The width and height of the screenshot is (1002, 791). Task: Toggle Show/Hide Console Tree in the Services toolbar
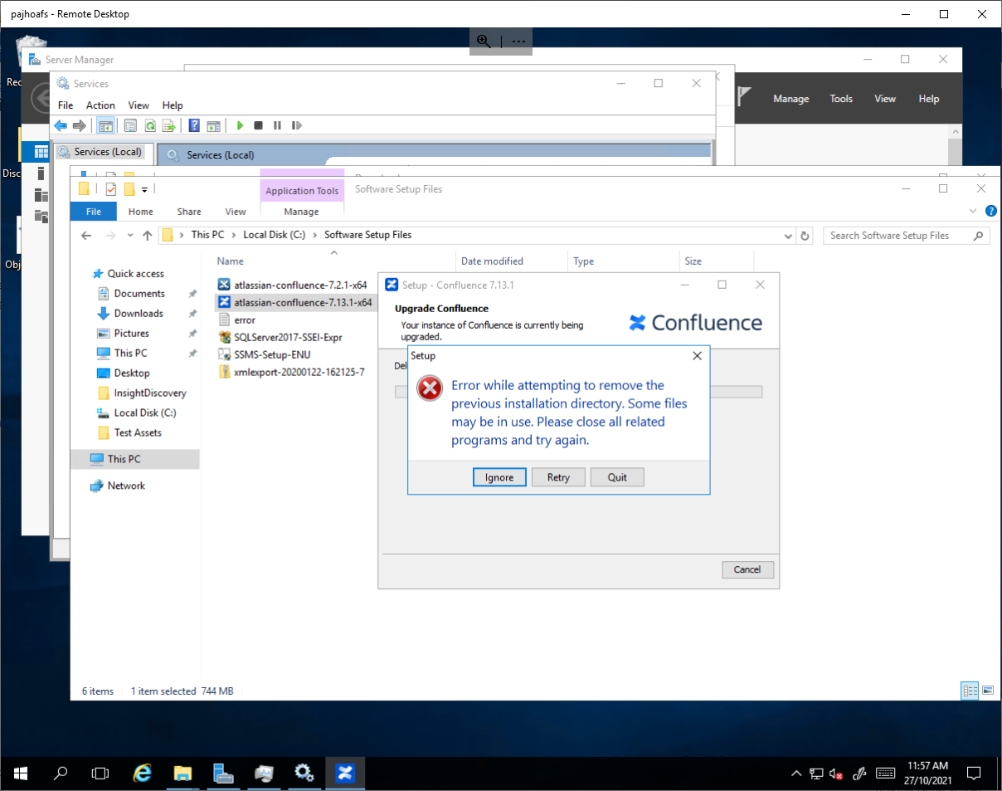[x=105, y=125]
